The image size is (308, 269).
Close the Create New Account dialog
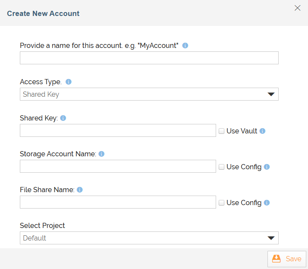click(x=297, y=8)
